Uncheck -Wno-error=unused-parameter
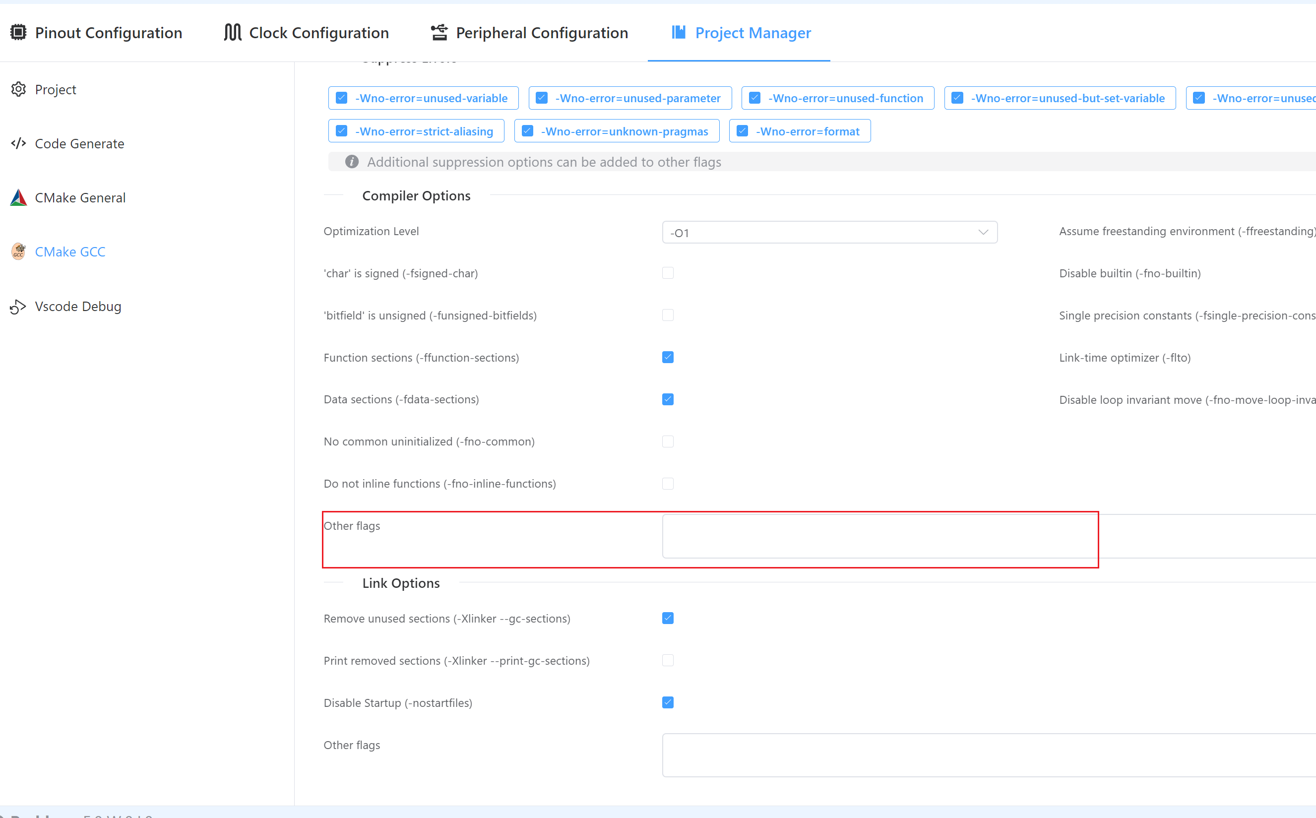The width and height of the screenshot is (1316, 818). click(542, 98)
